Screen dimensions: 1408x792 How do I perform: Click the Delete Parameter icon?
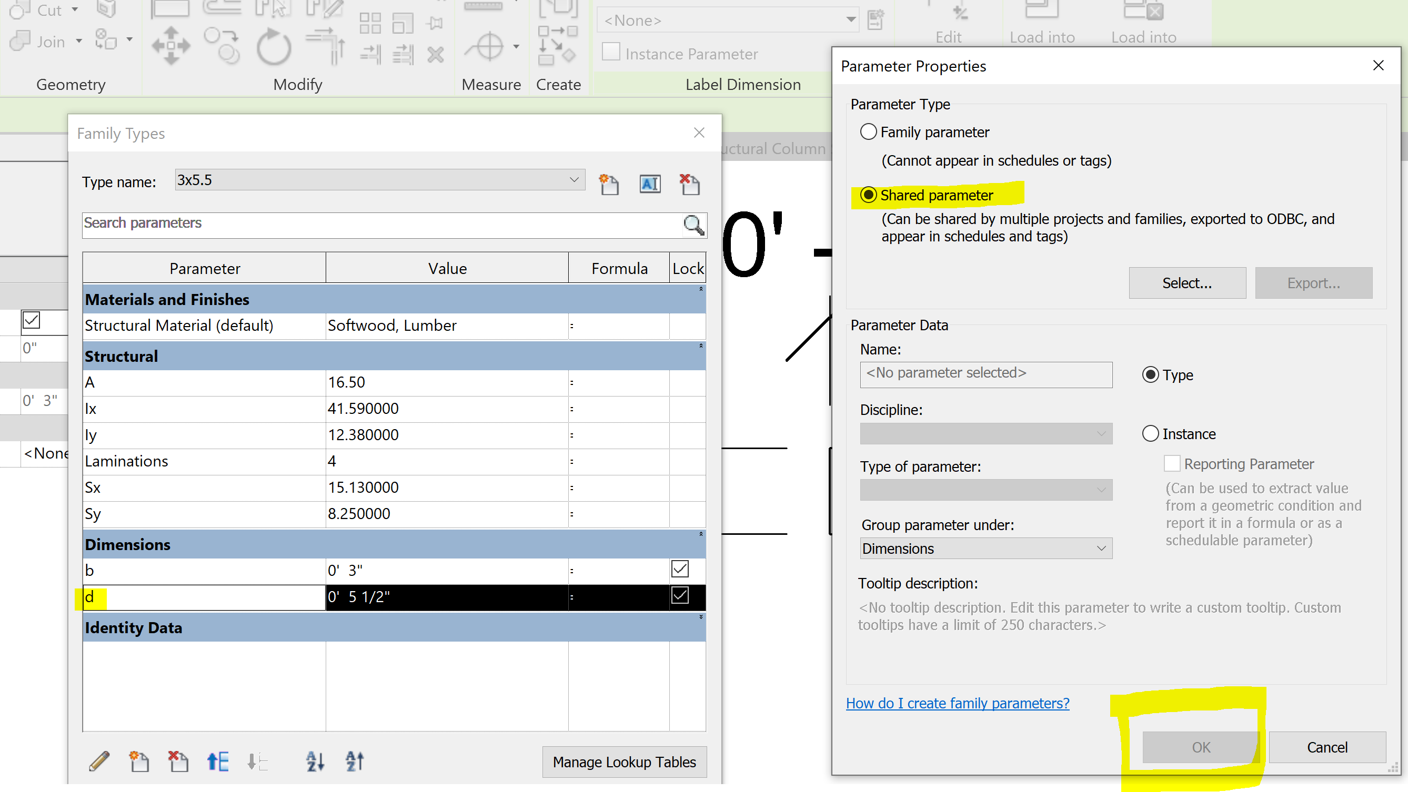click(178, 761)
